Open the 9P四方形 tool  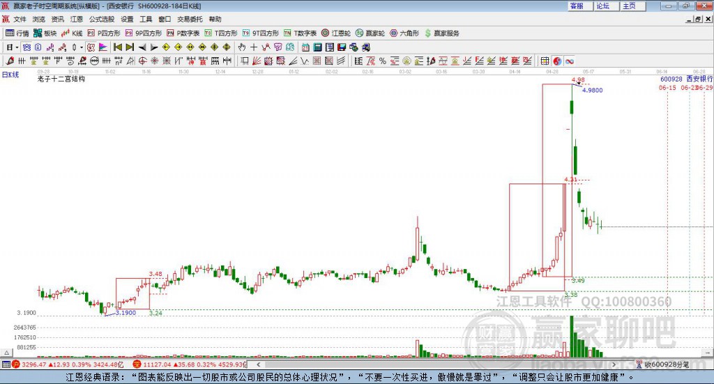[144, 33]
